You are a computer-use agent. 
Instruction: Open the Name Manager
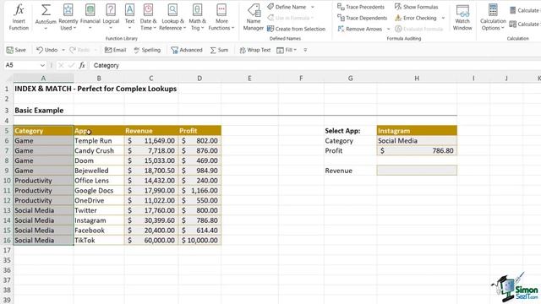(254, 17)
